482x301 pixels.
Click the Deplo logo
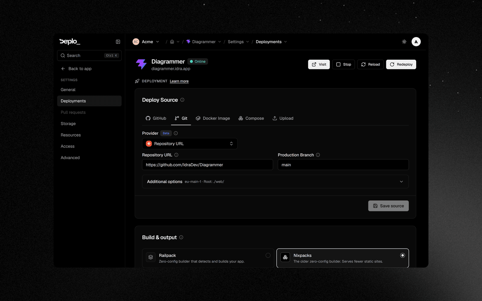coord(70,42)
